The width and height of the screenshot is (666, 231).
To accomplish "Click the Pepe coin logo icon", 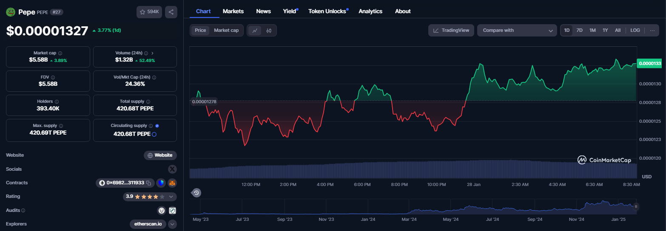I will pyautogui.click(x=11, y=12).
